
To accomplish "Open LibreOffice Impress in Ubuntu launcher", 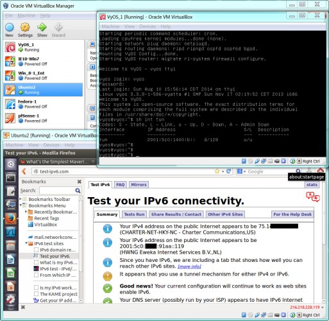I will pyautogui.click(x=11, y=286).
